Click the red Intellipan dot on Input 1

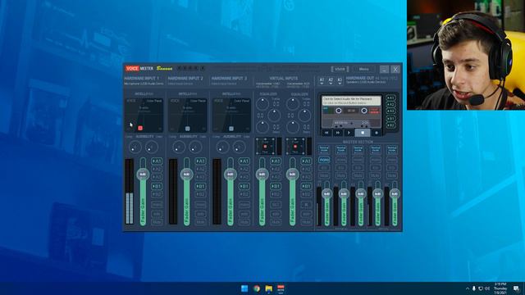[140, 128]
